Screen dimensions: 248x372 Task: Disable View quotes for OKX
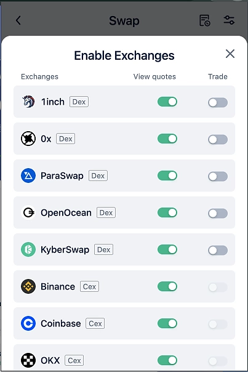[167, 360]
